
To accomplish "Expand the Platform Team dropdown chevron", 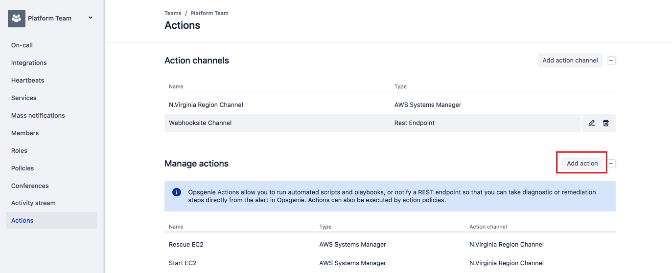I will [x=90, y=18].
